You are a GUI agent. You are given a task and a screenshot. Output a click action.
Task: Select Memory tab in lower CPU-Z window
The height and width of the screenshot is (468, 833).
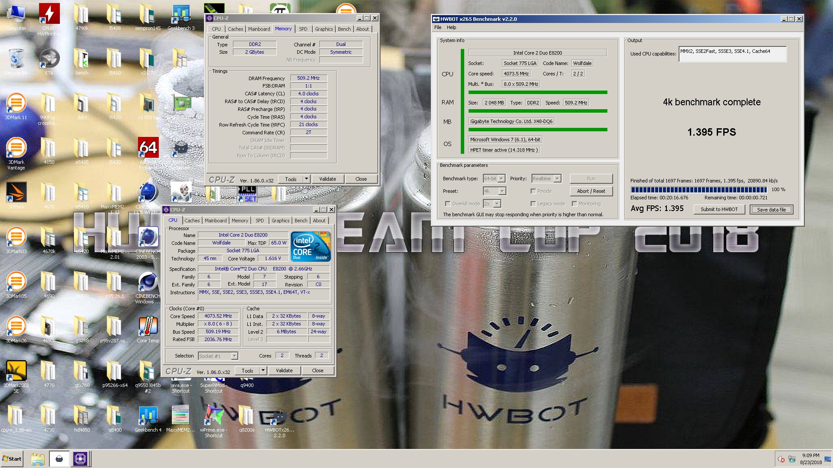[x=240, y=221]
